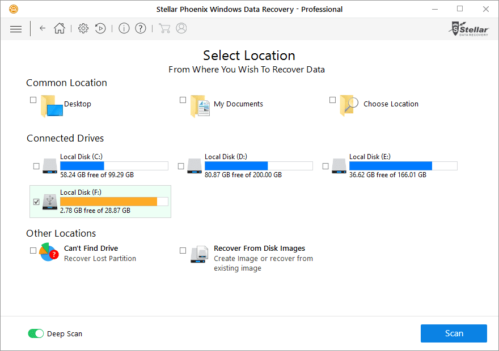The height and width of the screenshot is (351, 499).
Task: Click the Local Disk (D:) usage bar
Action: 259,166
